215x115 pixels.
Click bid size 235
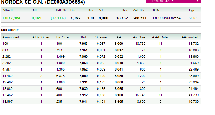59,102
